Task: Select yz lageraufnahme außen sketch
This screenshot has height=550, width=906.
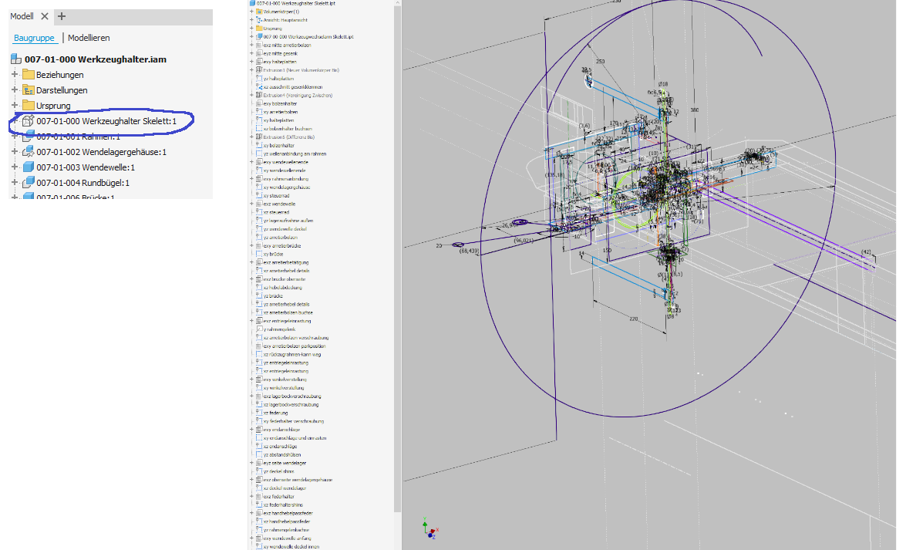Action: click(x=288, y=221)
